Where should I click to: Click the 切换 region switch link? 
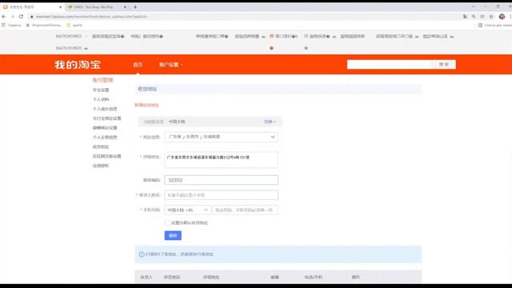[x=270, y=122]
